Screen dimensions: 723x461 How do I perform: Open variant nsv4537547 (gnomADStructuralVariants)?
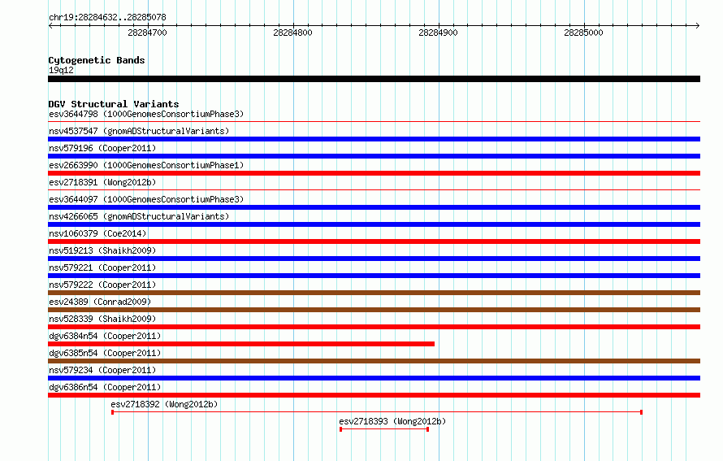pyautogui.click(x=139, y=131)
